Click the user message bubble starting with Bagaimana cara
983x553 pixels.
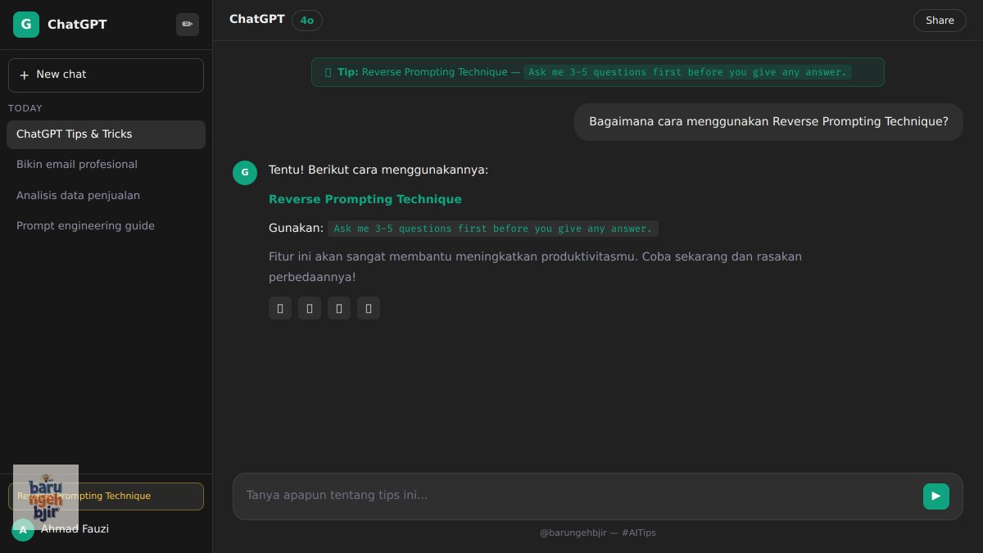[768, 122]
